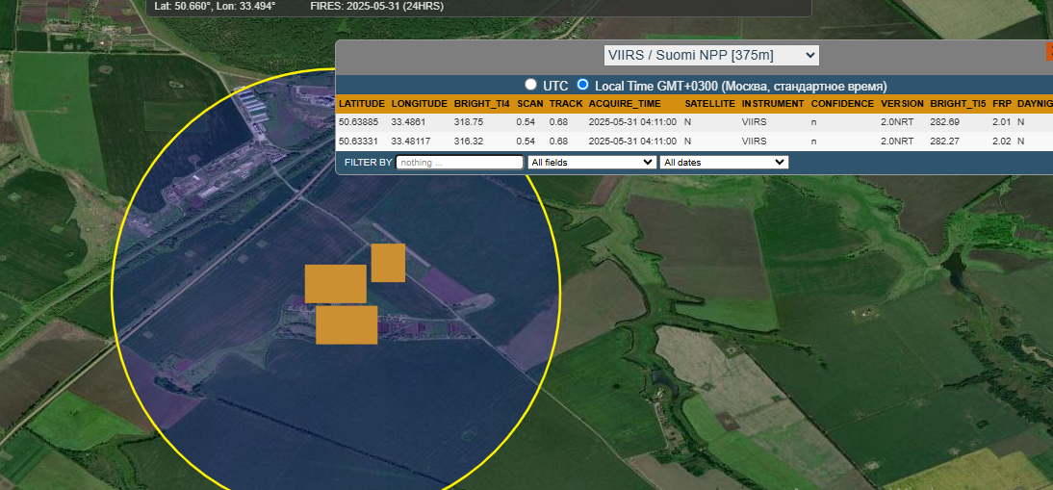
Task: Select the Local Time GMT+0300 radio button
Action: (x=582, y=85)
